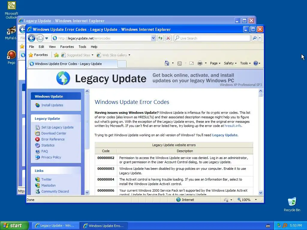Click the RSS feeds icon
307x230 pixels.
(x=180, y=63)
